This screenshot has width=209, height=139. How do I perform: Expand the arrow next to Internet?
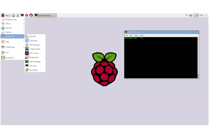tap(24, 28)
